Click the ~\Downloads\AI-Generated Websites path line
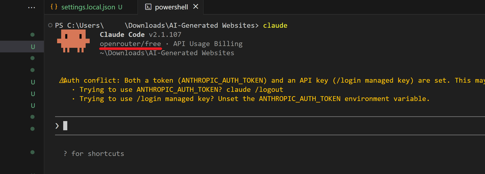The image size is (485, 174). (x=167, y=53)
